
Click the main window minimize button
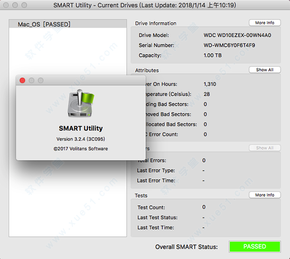15,5
